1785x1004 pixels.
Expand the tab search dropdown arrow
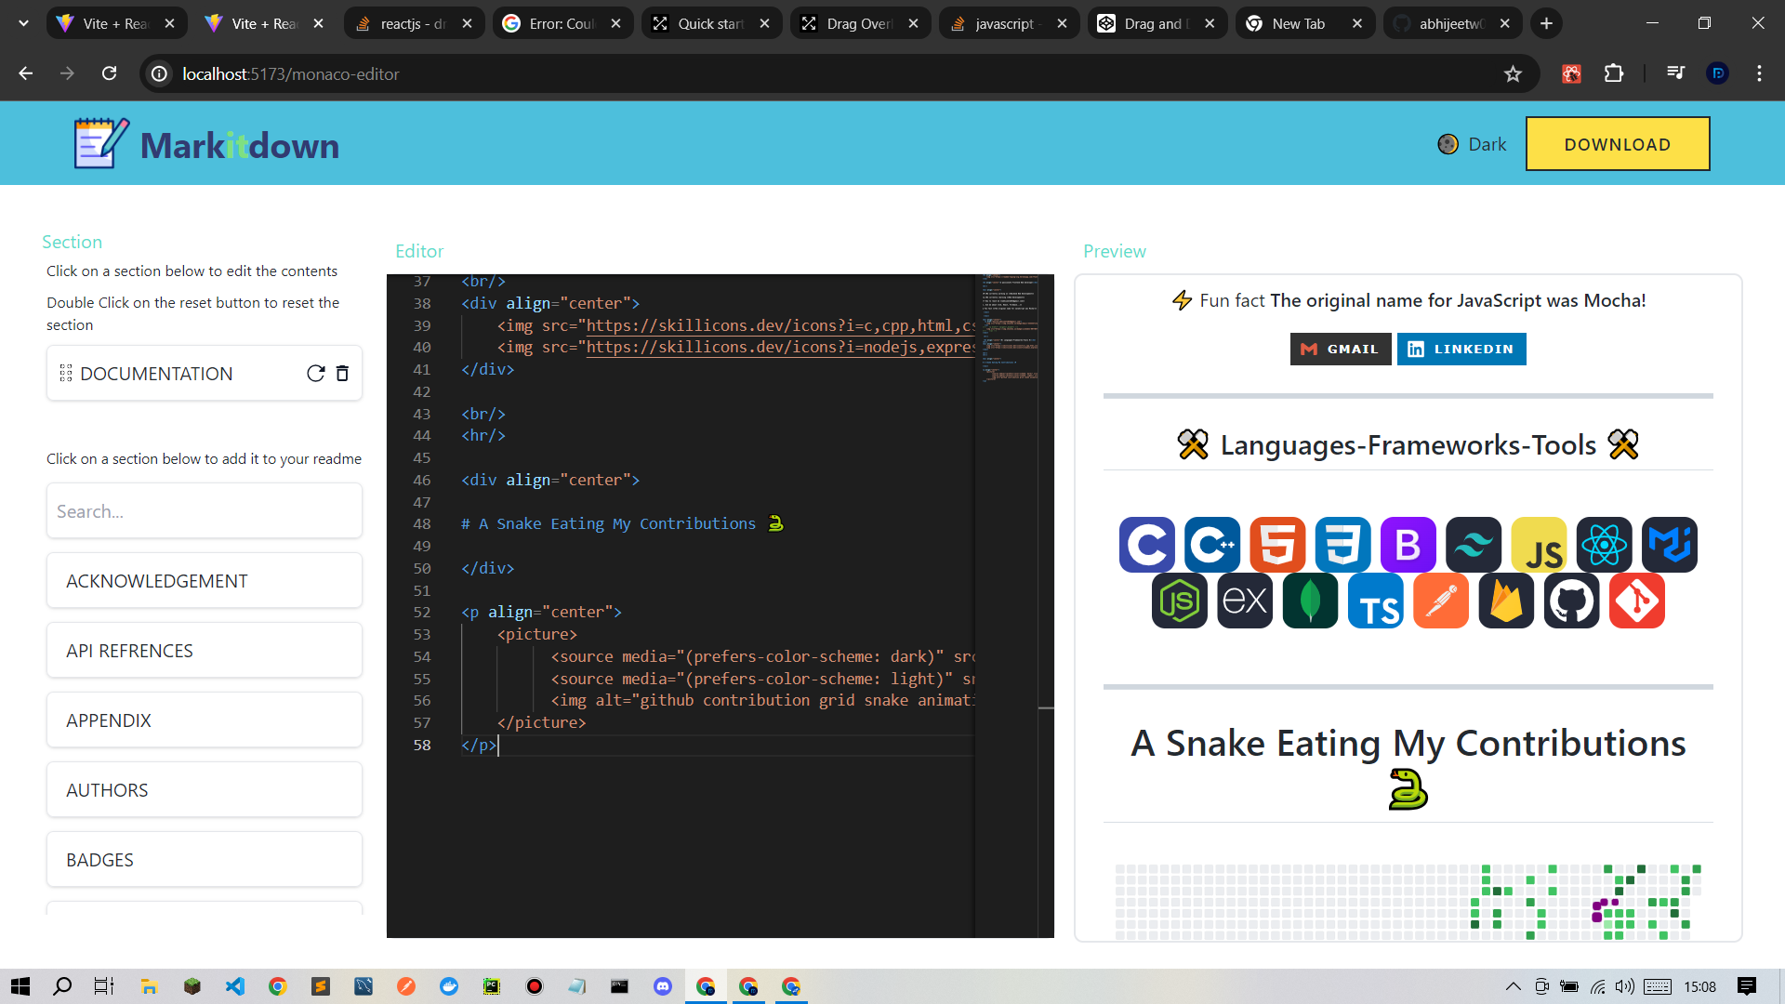coord(23,23)
